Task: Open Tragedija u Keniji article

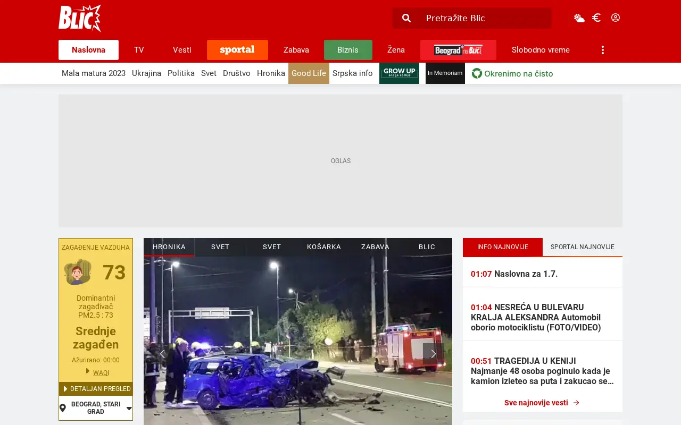Action: [x=542, y=371]
